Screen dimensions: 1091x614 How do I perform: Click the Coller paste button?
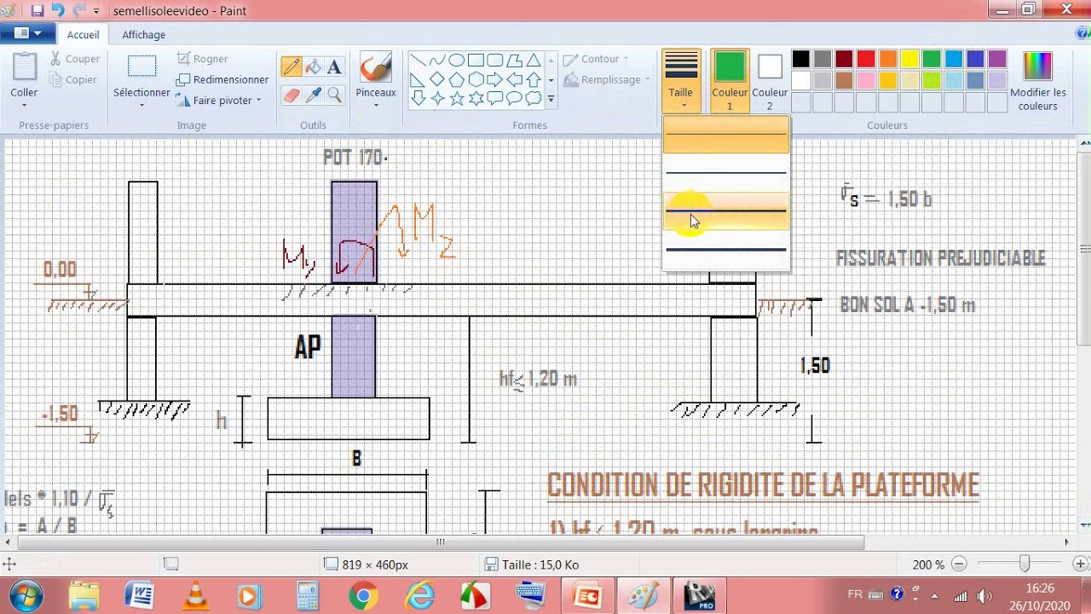pyautogui.click(x=24, y=81)
